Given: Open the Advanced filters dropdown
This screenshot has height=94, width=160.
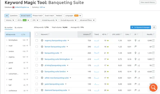Looking at the screenshot, I should pos(87,20).
